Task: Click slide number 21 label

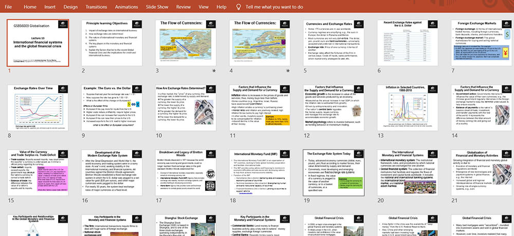Action: click(x=454, y=201)
